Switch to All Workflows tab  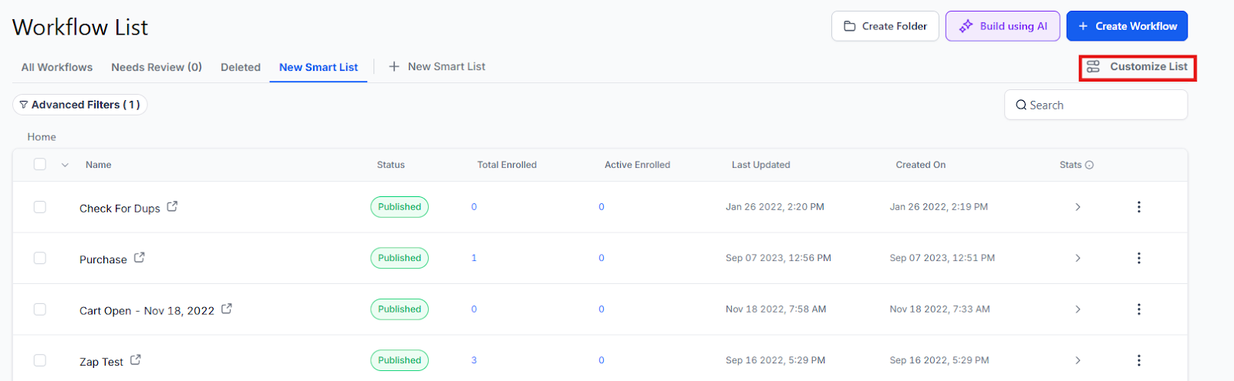[56, 67]
